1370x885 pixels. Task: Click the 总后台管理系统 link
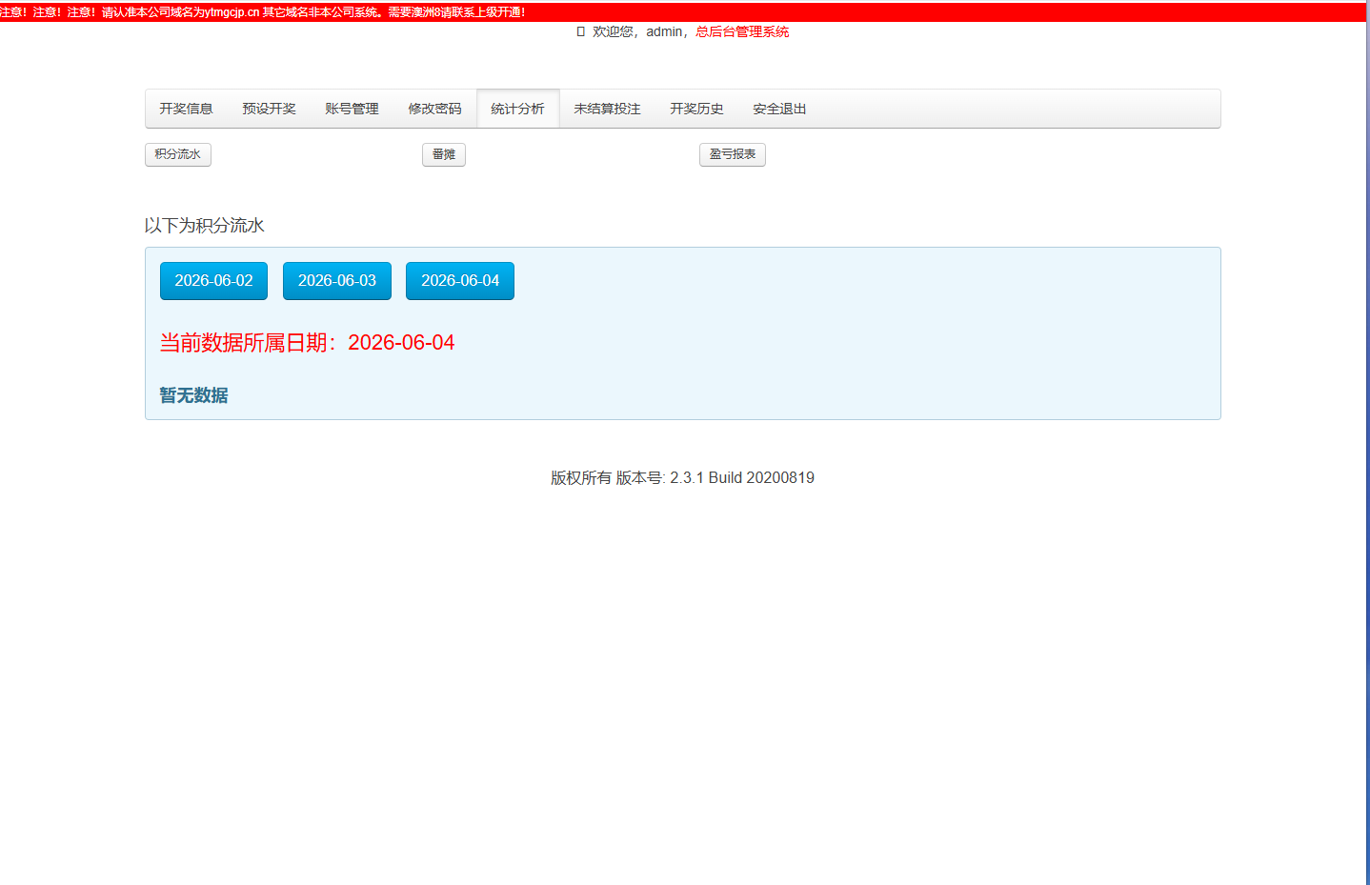(x=742, y=31)
